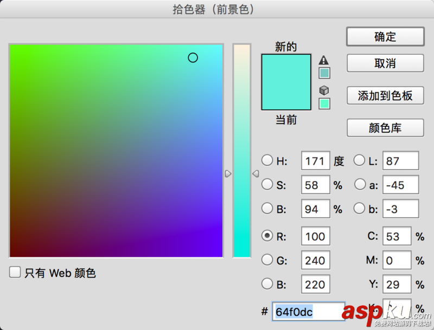Select the closest in-gamut swatch below warning triangle
434x330 pixels.
pyautogui.click(x=323, y=72)
